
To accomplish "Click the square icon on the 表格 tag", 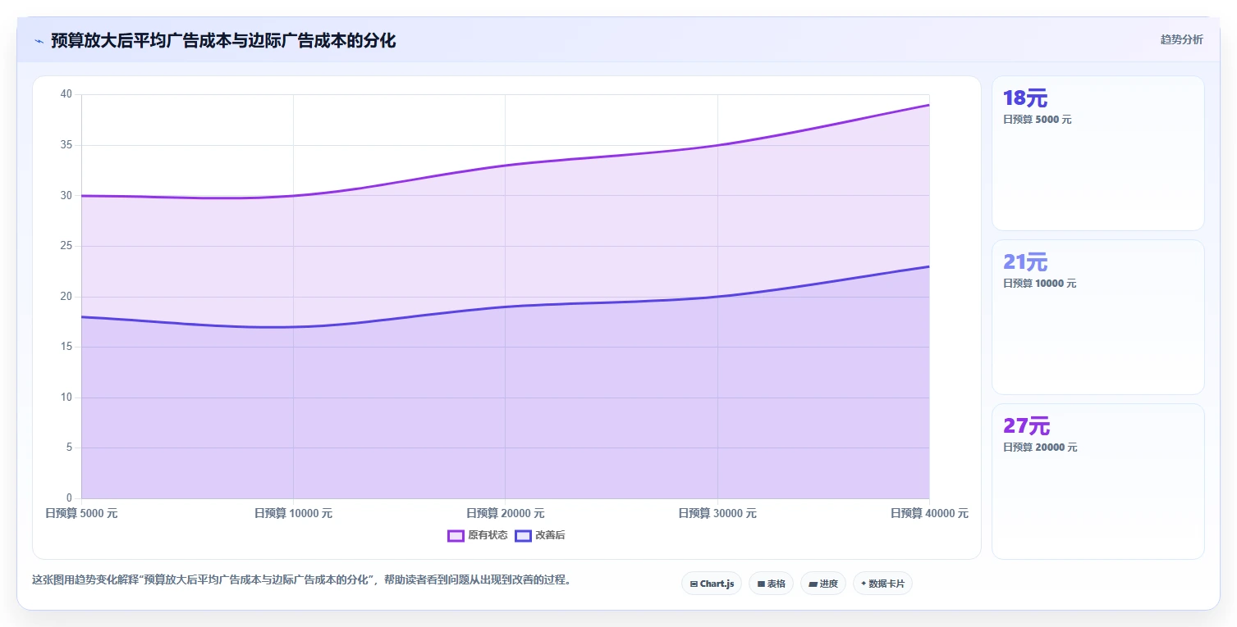I will click(x=761, y=584).
